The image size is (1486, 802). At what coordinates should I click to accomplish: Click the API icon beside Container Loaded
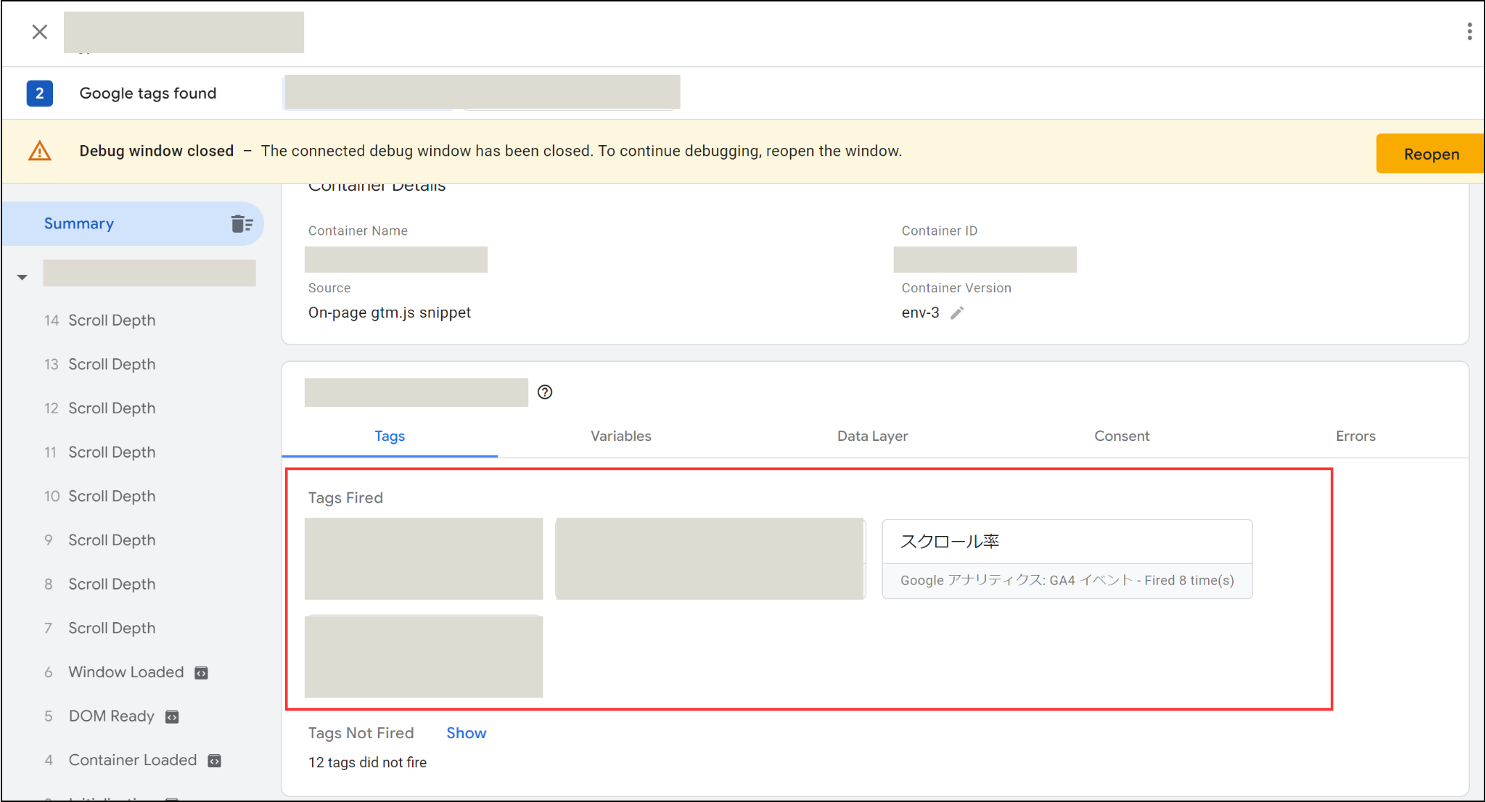coord(215,761)
